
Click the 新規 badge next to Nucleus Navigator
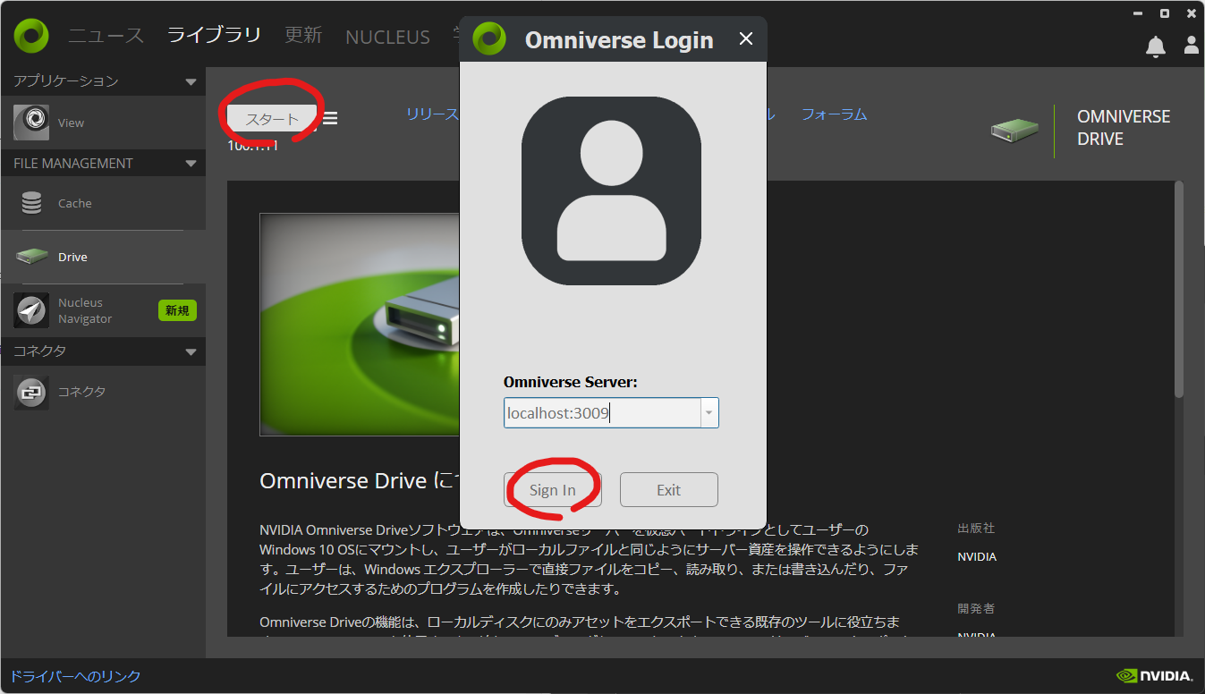tap(177, 310)
